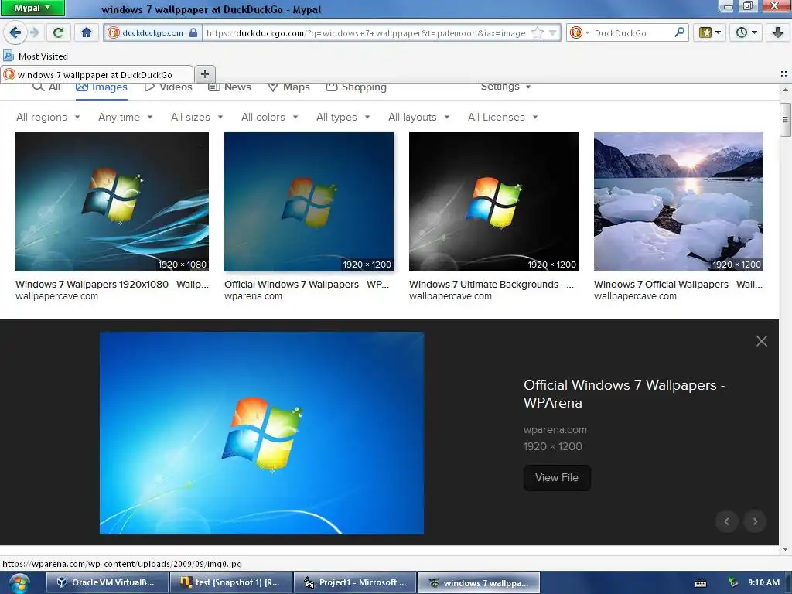Open the downloads arrow button
Screen dimensions: 792x594
[778, 32]
